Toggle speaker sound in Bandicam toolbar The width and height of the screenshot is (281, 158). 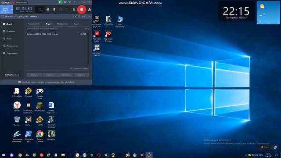point(48,10)
